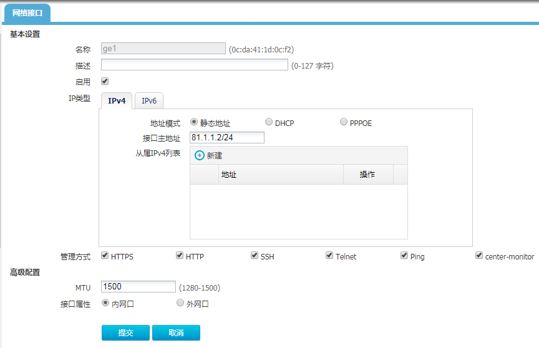Switch to the IPv6 tab
Image resolution: width=539 pixels, height=348 pixels.
pyautogui.click(x=148, y=100)
